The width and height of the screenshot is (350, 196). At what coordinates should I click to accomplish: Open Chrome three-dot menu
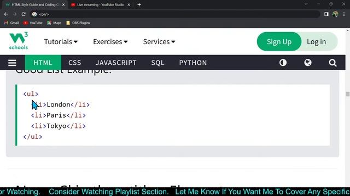pos(344,14)
